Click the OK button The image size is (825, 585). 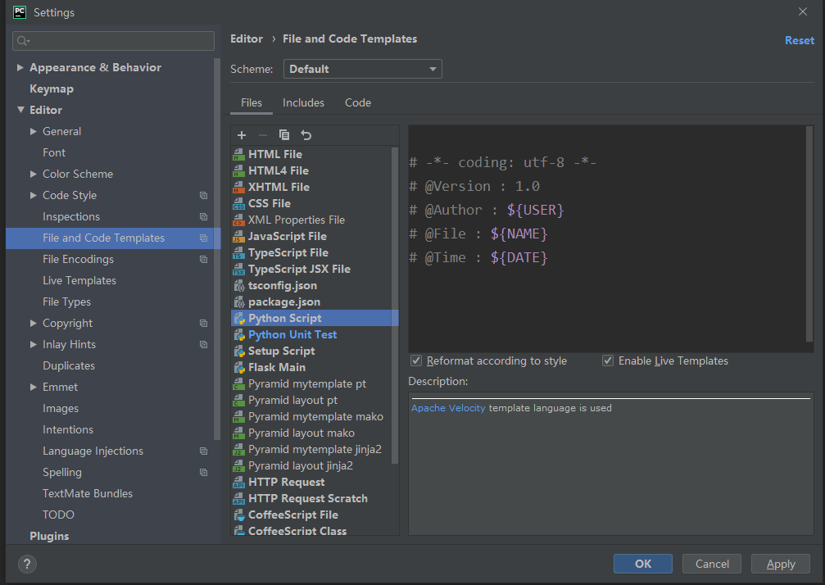pos(643,564)
